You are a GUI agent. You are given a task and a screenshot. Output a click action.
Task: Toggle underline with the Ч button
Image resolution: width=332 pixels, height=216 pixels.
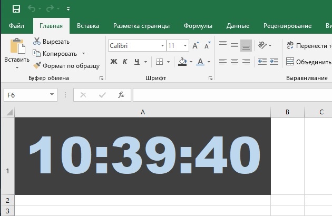137,62
